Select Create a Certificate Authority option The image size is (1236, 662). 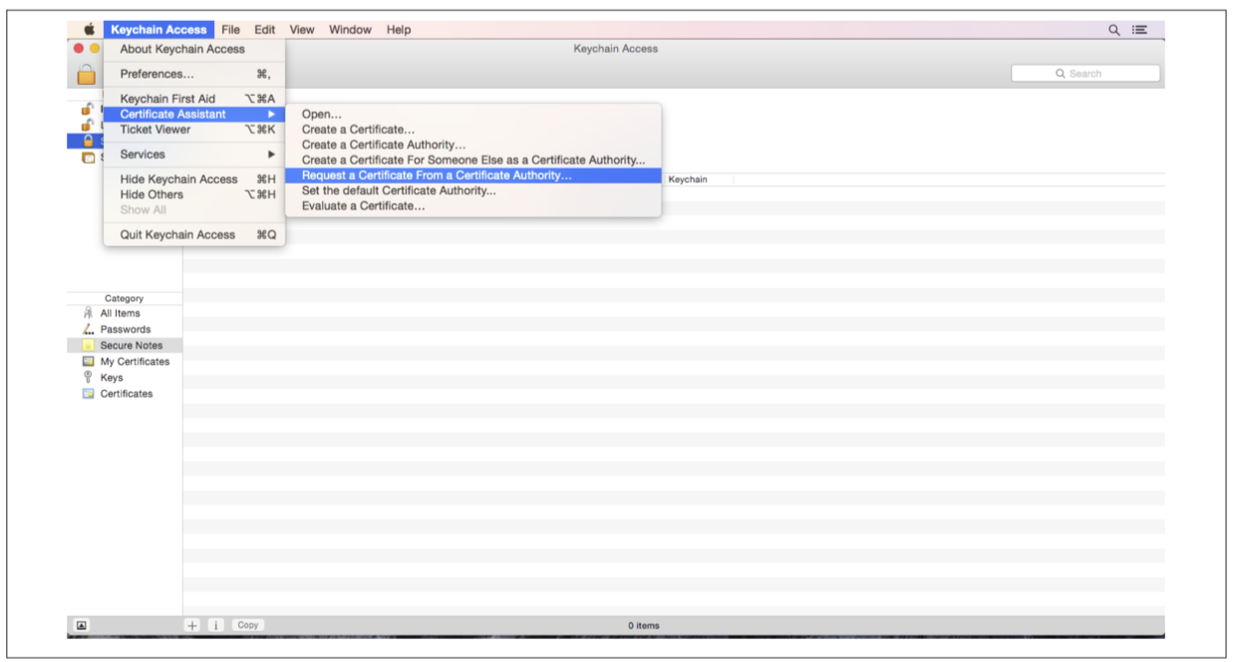click(x=383, y=145)
